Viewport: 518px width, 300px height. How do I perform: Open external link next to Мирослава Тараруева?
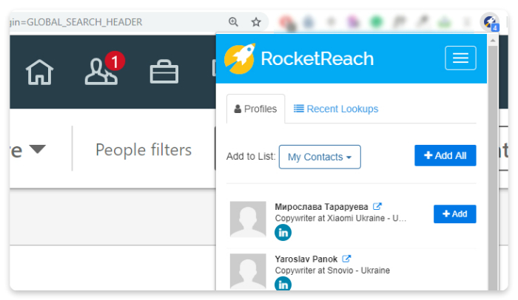[377, 207]
